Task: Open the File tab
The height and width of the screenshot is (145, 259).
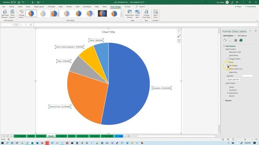Action: pyautogui.click(x=4, y=6)
